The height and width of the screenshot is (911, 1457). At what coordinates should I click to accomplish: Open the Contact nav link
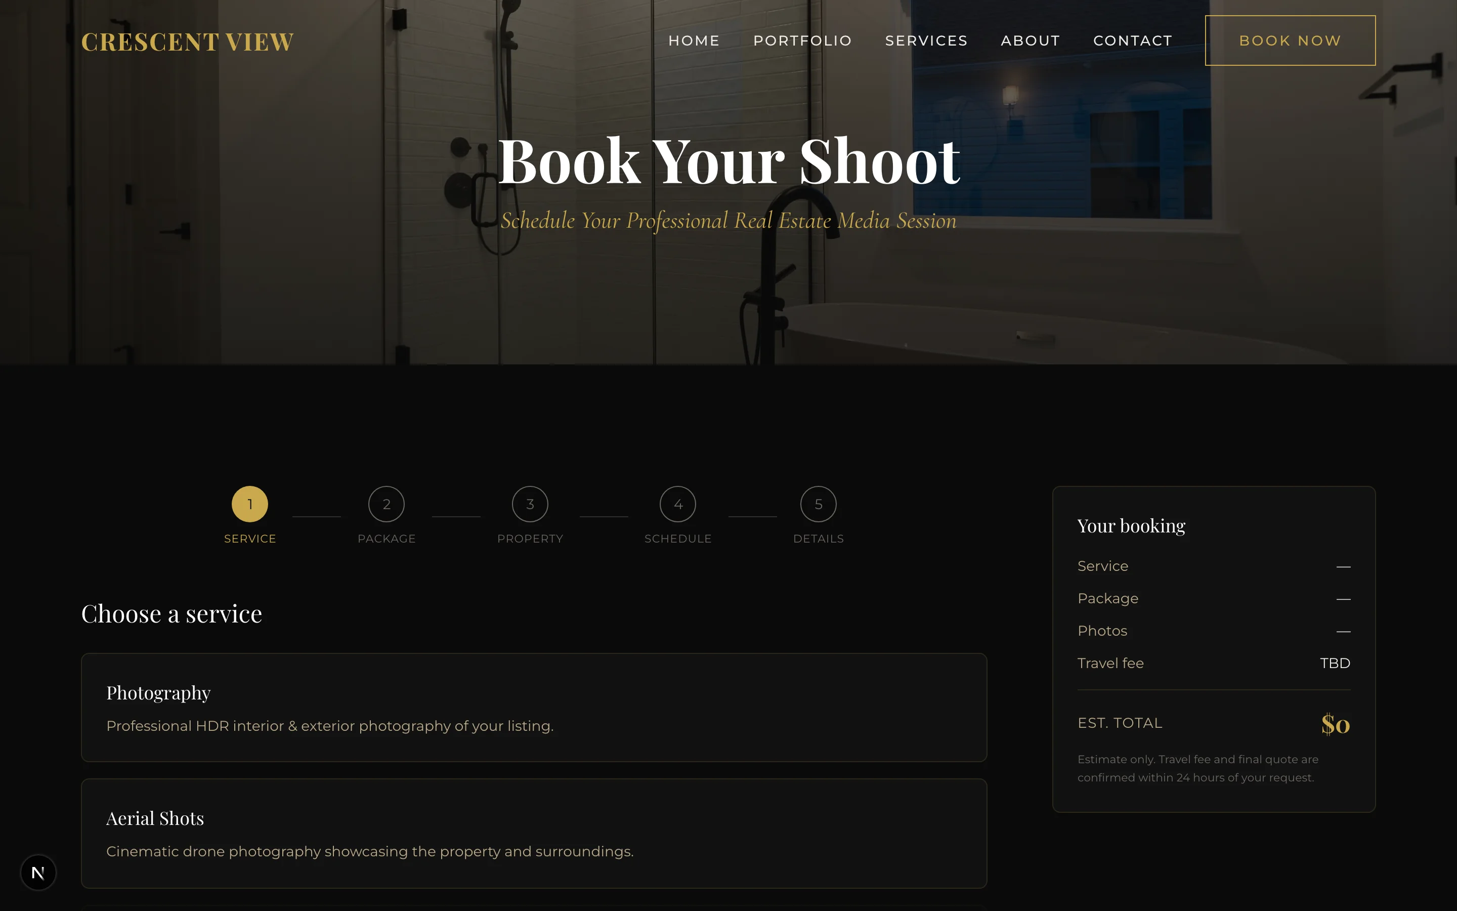click(1133, 40)
